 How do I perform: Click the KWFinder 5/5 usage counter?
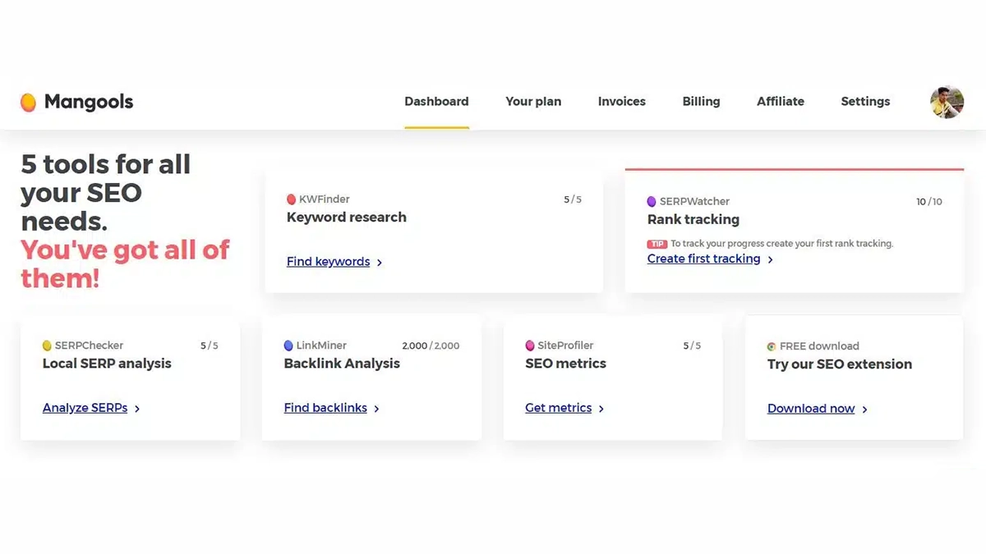tap(573, 199)
